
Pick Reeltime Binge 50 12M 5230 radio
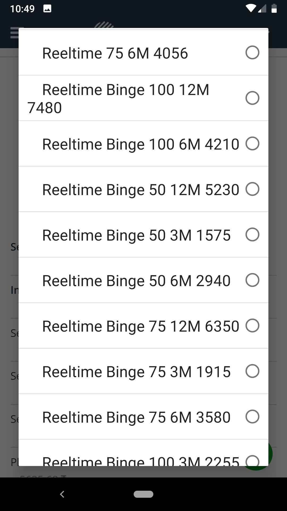coord(252,189)
